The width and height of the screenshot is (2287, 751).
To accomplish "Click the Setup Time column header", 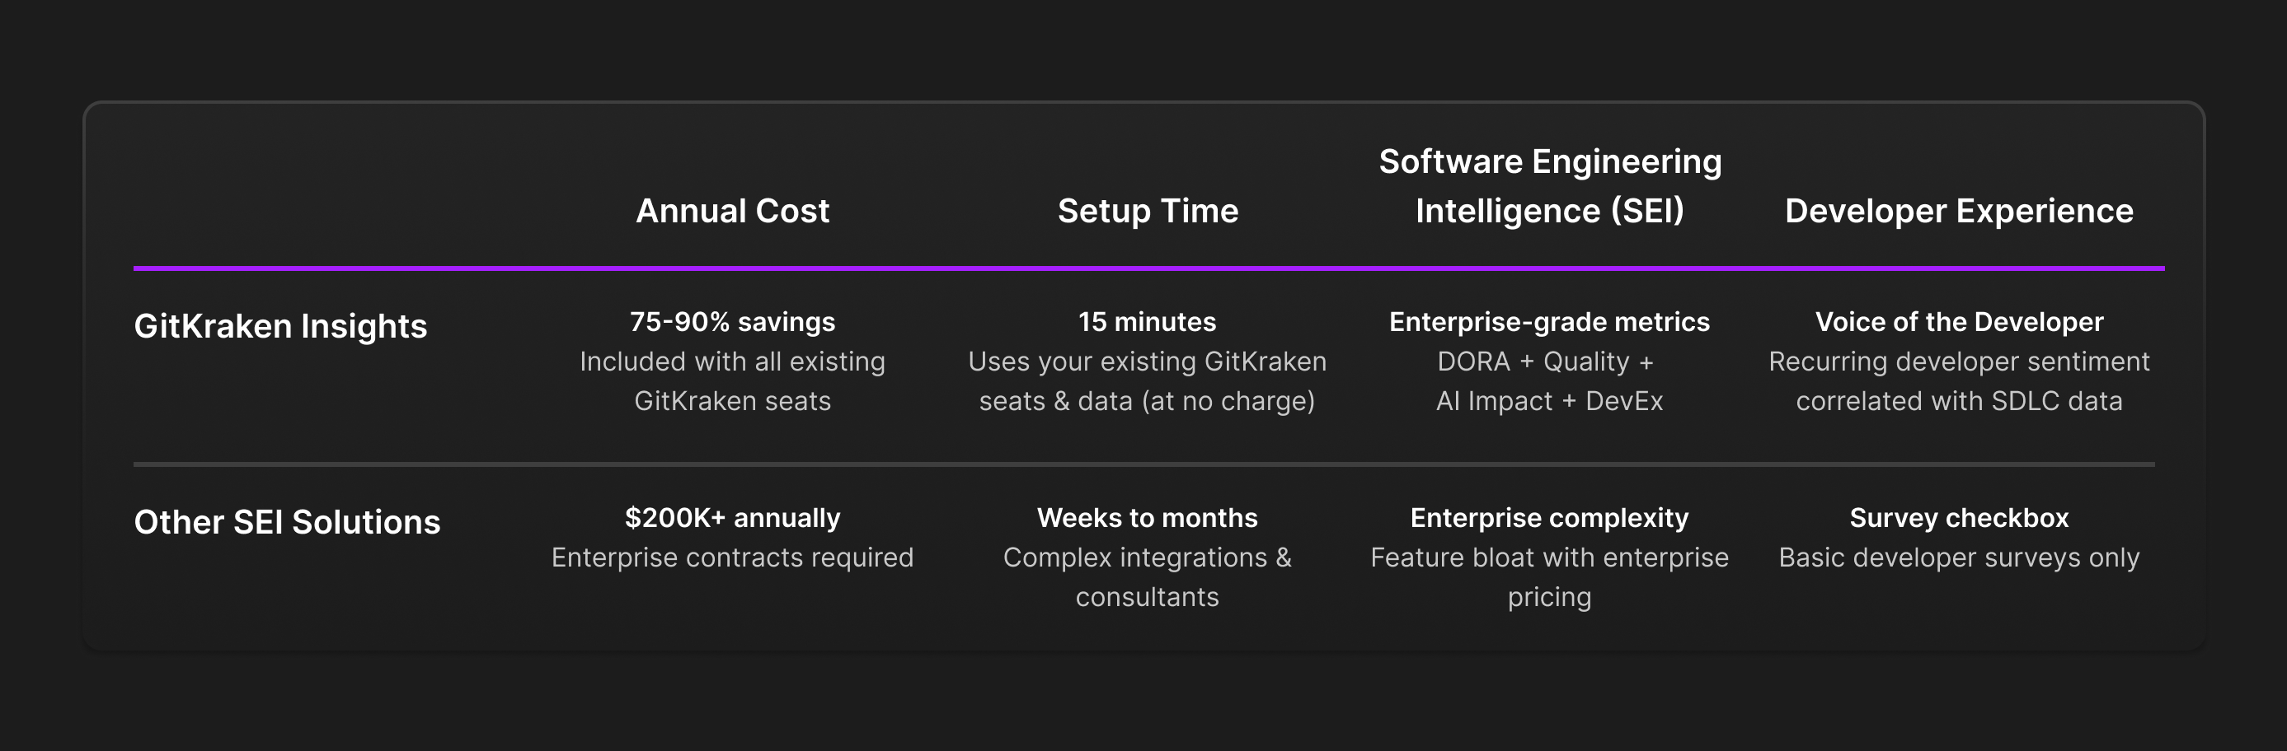I will click(1147, 211).
